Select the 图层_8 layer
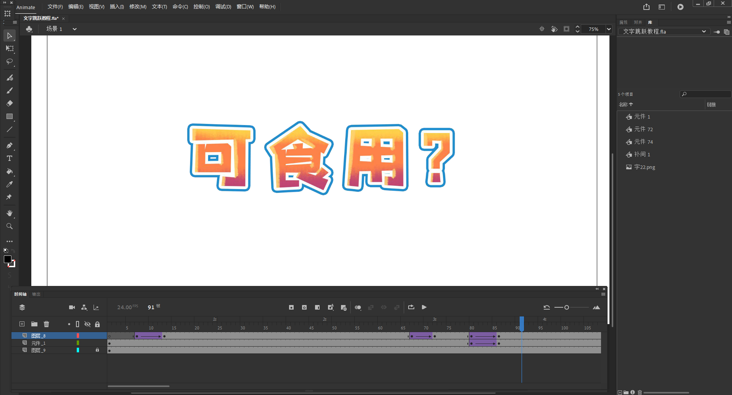This screenshot has width=732, height=395. pos(59,336)
